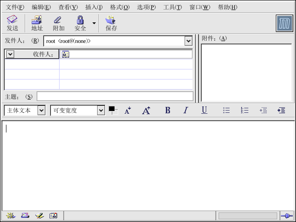The height and width of the screenshot is (222, 296).
Task: Click the 附加 attach file icon
Action: pos(58,23)
